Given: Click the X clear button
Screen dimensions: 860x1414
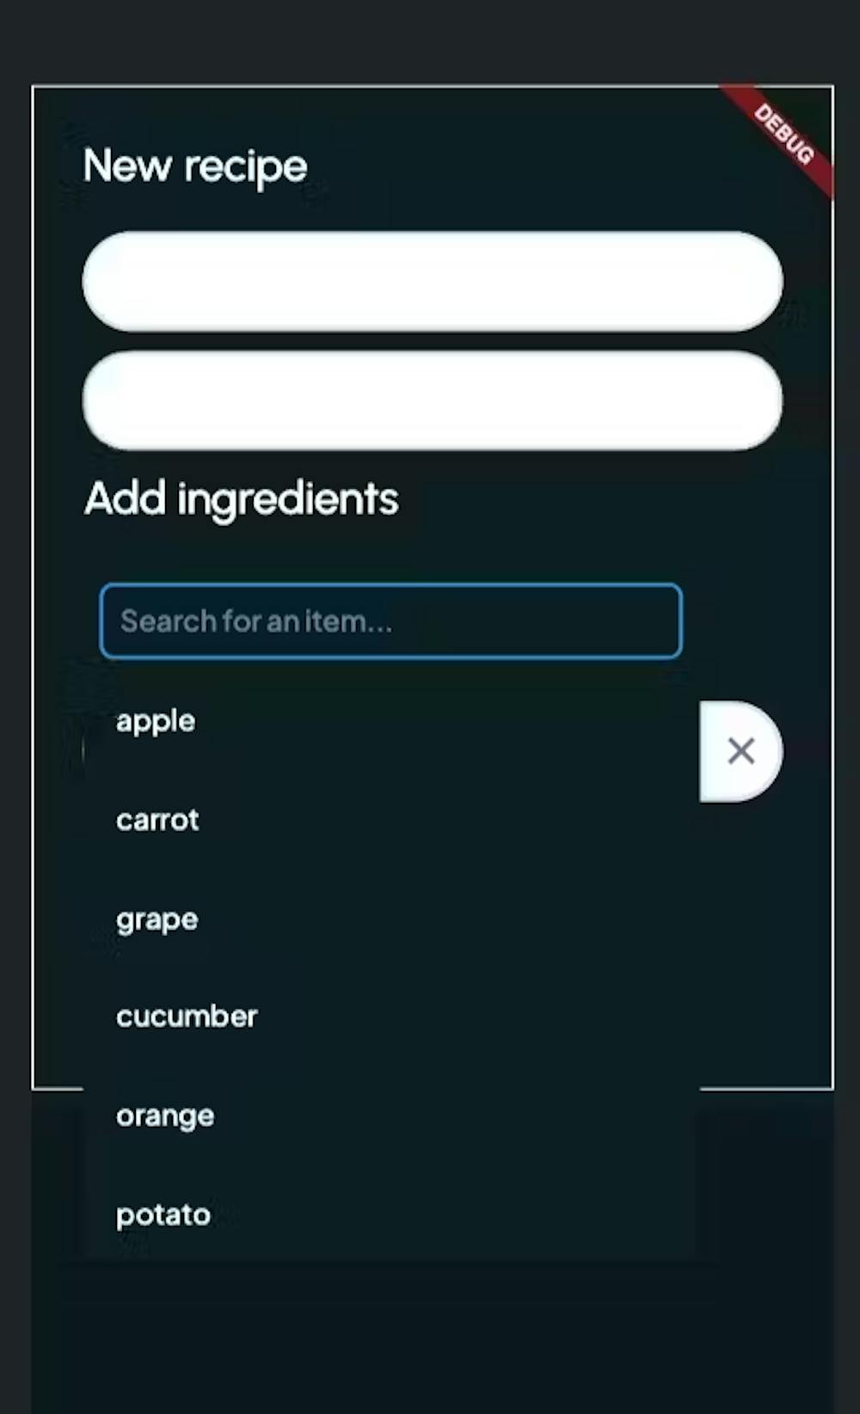Looking at the screenshot, I should click(x=740, y=751).
